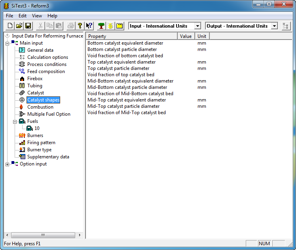The image size is (296, 250).
Task: Click the New document toolbar icon
Action: pyautogui.click(x=10, y=26)
